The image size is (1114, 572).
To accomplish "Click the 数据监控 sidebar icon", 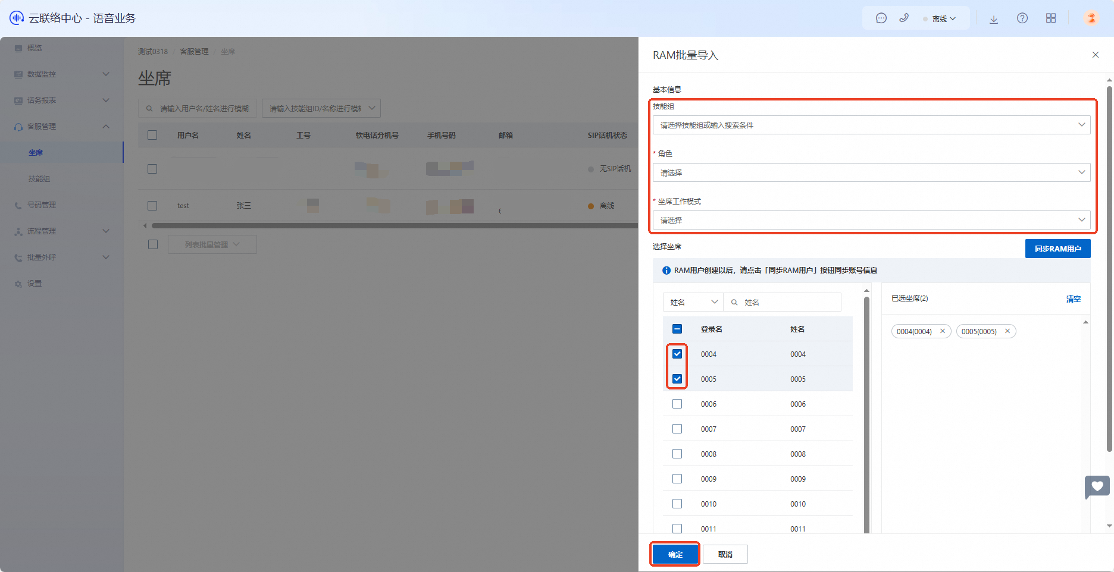I will [18, 74].
